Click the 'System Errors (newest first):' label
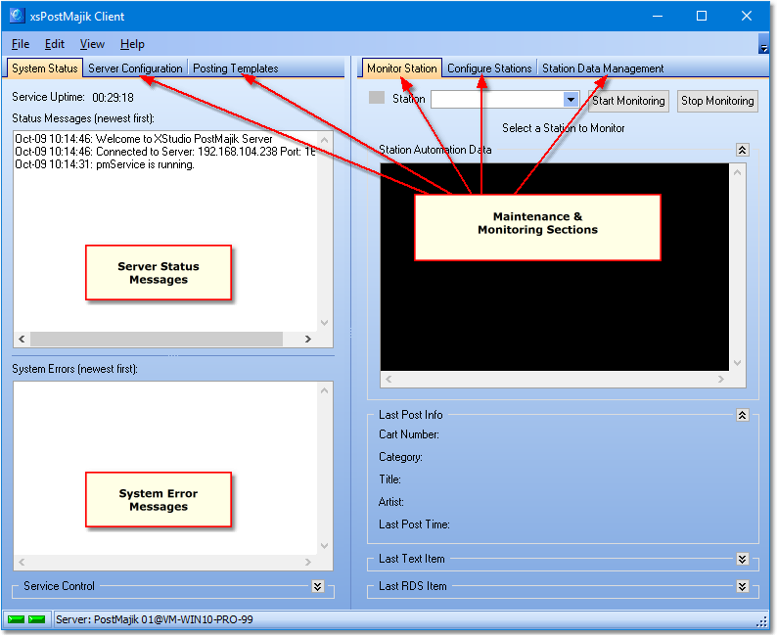 pyautogui.click(x=74, y=369)
